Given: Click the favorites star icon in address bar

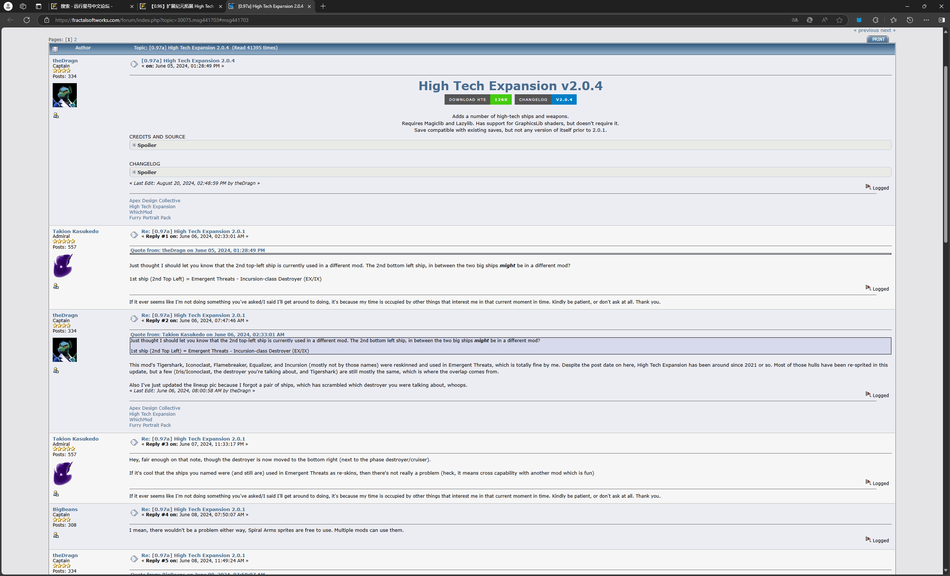Looking at the screenshot, I should click(x=839, y=20).
